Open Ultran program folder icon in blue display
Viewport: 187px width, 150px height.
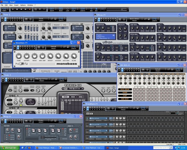click(x=114, y=35)
